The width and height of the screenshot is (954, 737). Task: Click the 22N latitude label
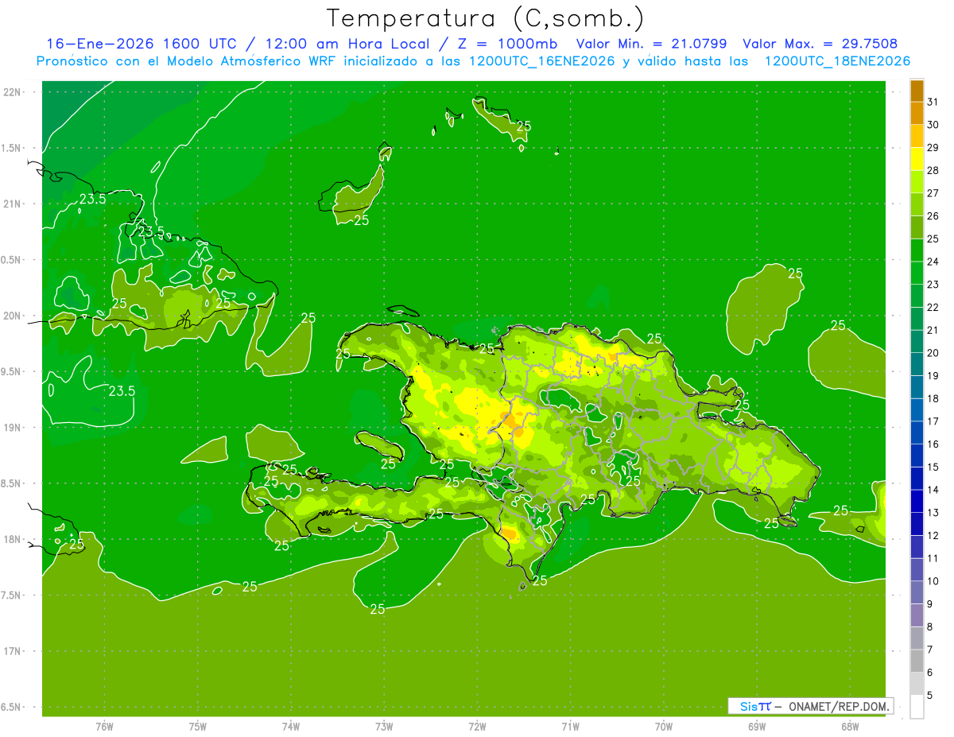point(11,92)
